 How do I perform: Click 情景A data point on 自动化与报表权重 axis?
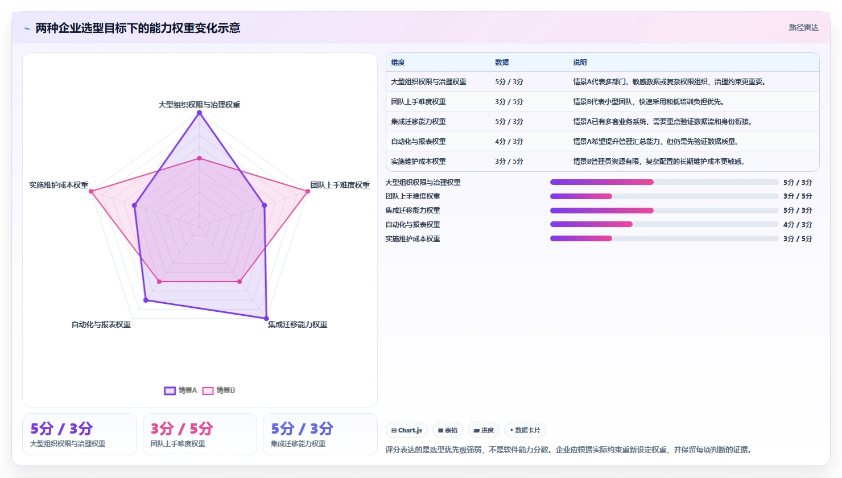[x=146, y=300]
